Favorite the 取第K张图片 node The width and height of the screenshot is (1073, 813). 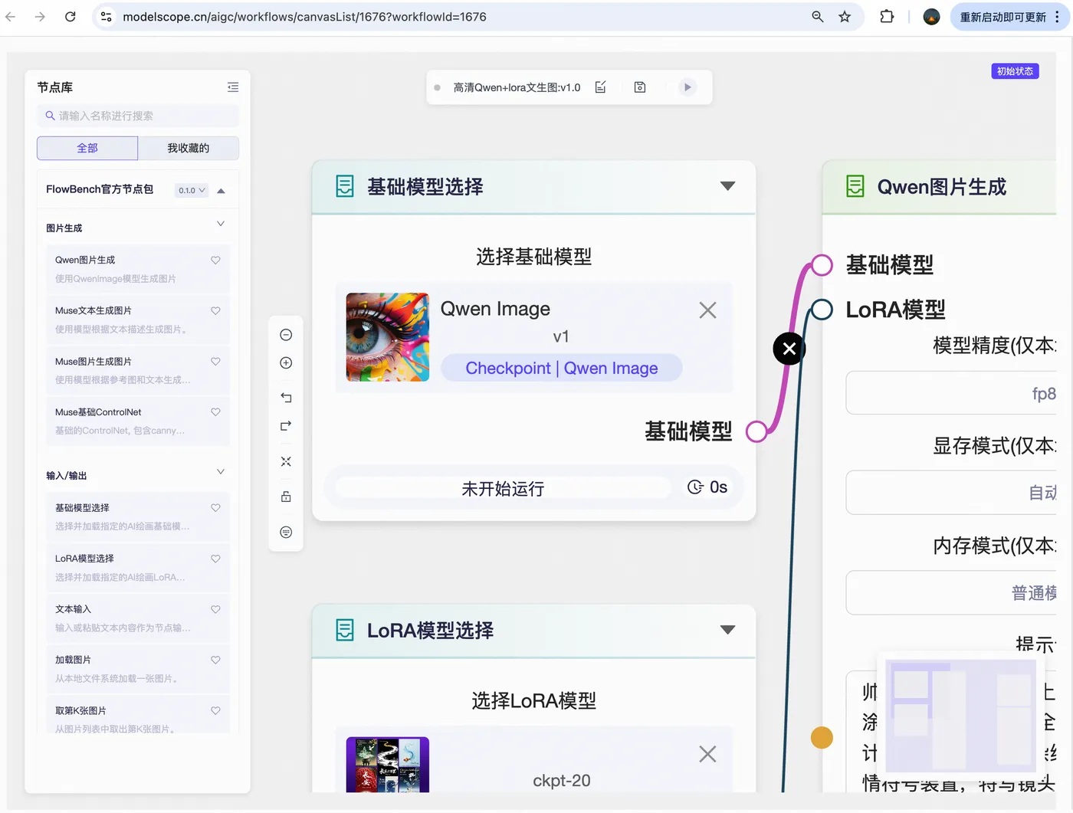pos(215,710)
